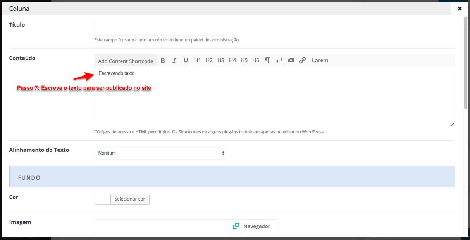Click inside the Conteúdo text area
470x240 pixels.
tap(274, 100)
